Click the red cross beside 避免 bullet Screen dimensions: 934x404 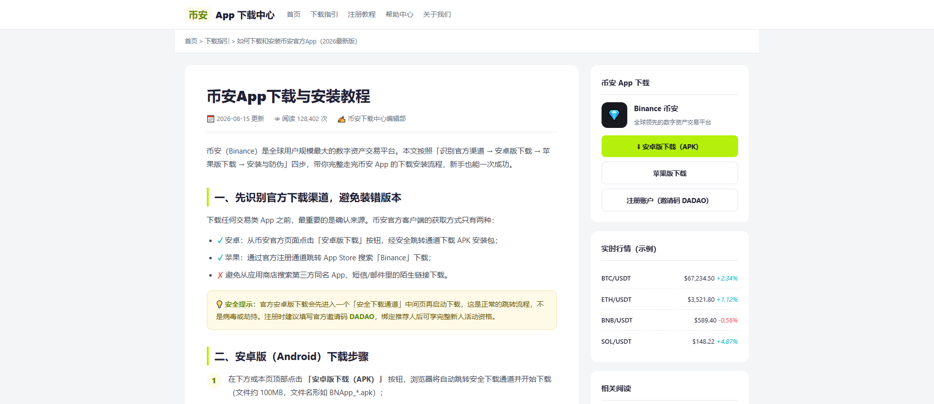(x=220, y=275)
